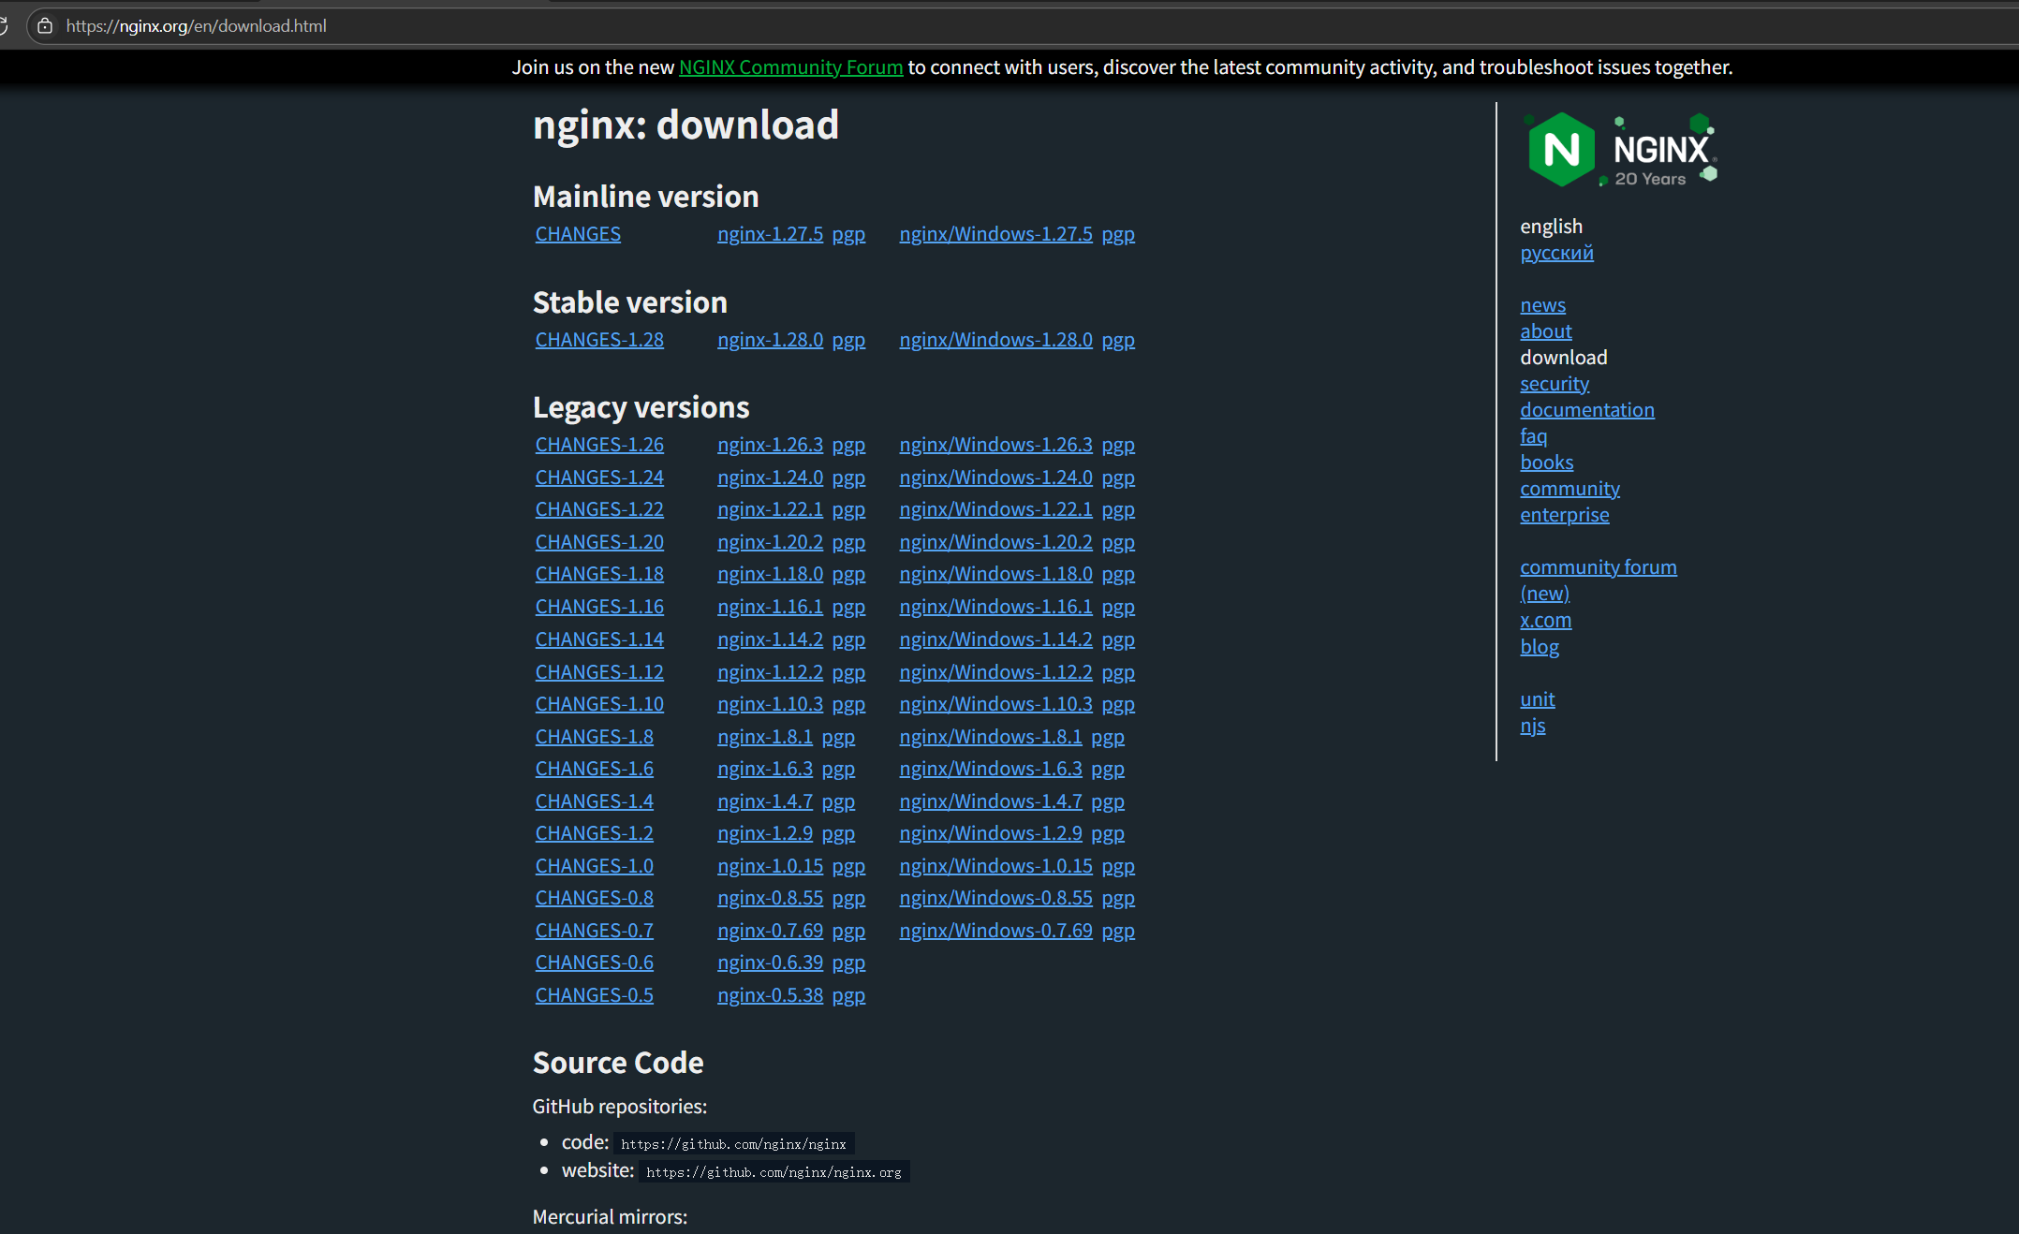Download nginx-1.16.1 source
The height and width of the screenshot is (1234, 2019).
[770, 607]
